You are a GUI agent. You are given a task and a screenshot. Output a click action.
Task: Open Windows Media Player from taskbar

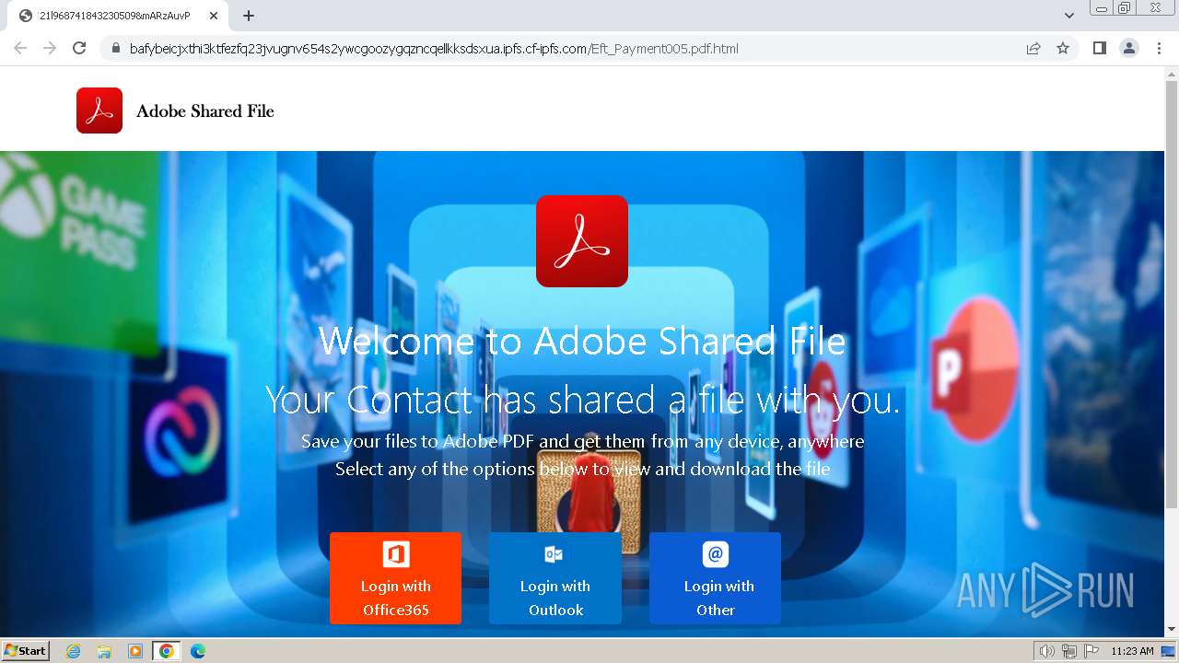pos(135,651)
